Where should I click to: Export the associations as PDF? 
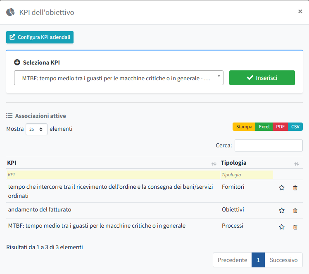[x=280, y=127]
